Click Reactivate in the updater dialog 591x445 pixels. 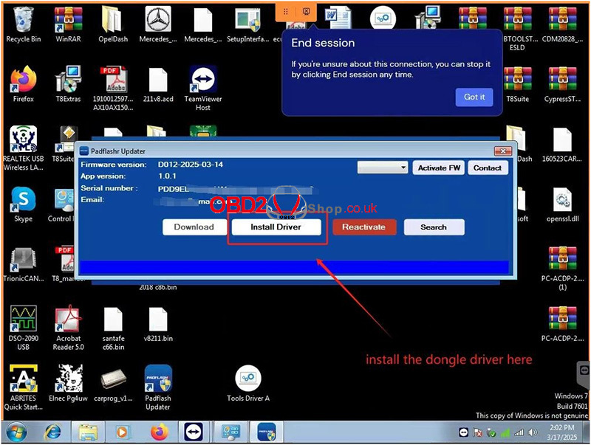click(x=363, y=227)
